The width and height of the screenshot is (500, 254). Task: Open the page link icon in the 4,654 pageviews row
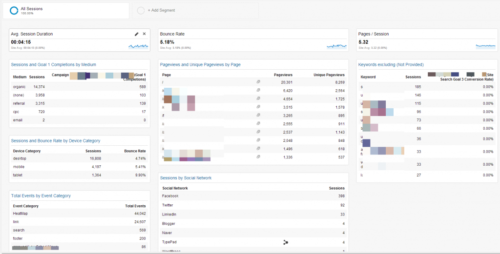point(258,99)
